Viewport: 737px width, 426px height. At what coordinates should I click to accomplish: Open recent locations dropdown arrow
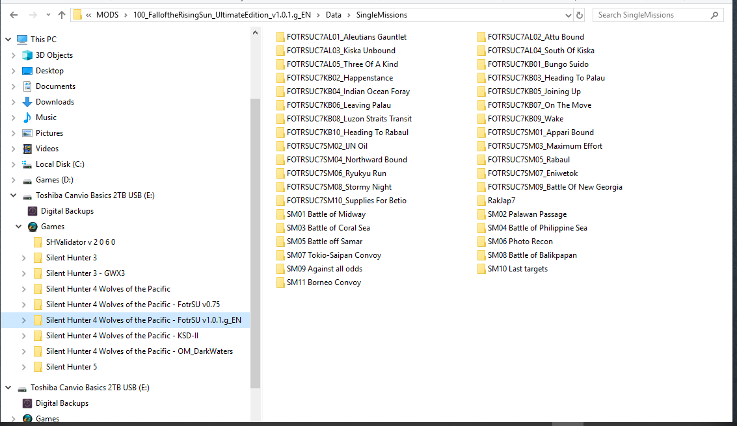point(48,15)
